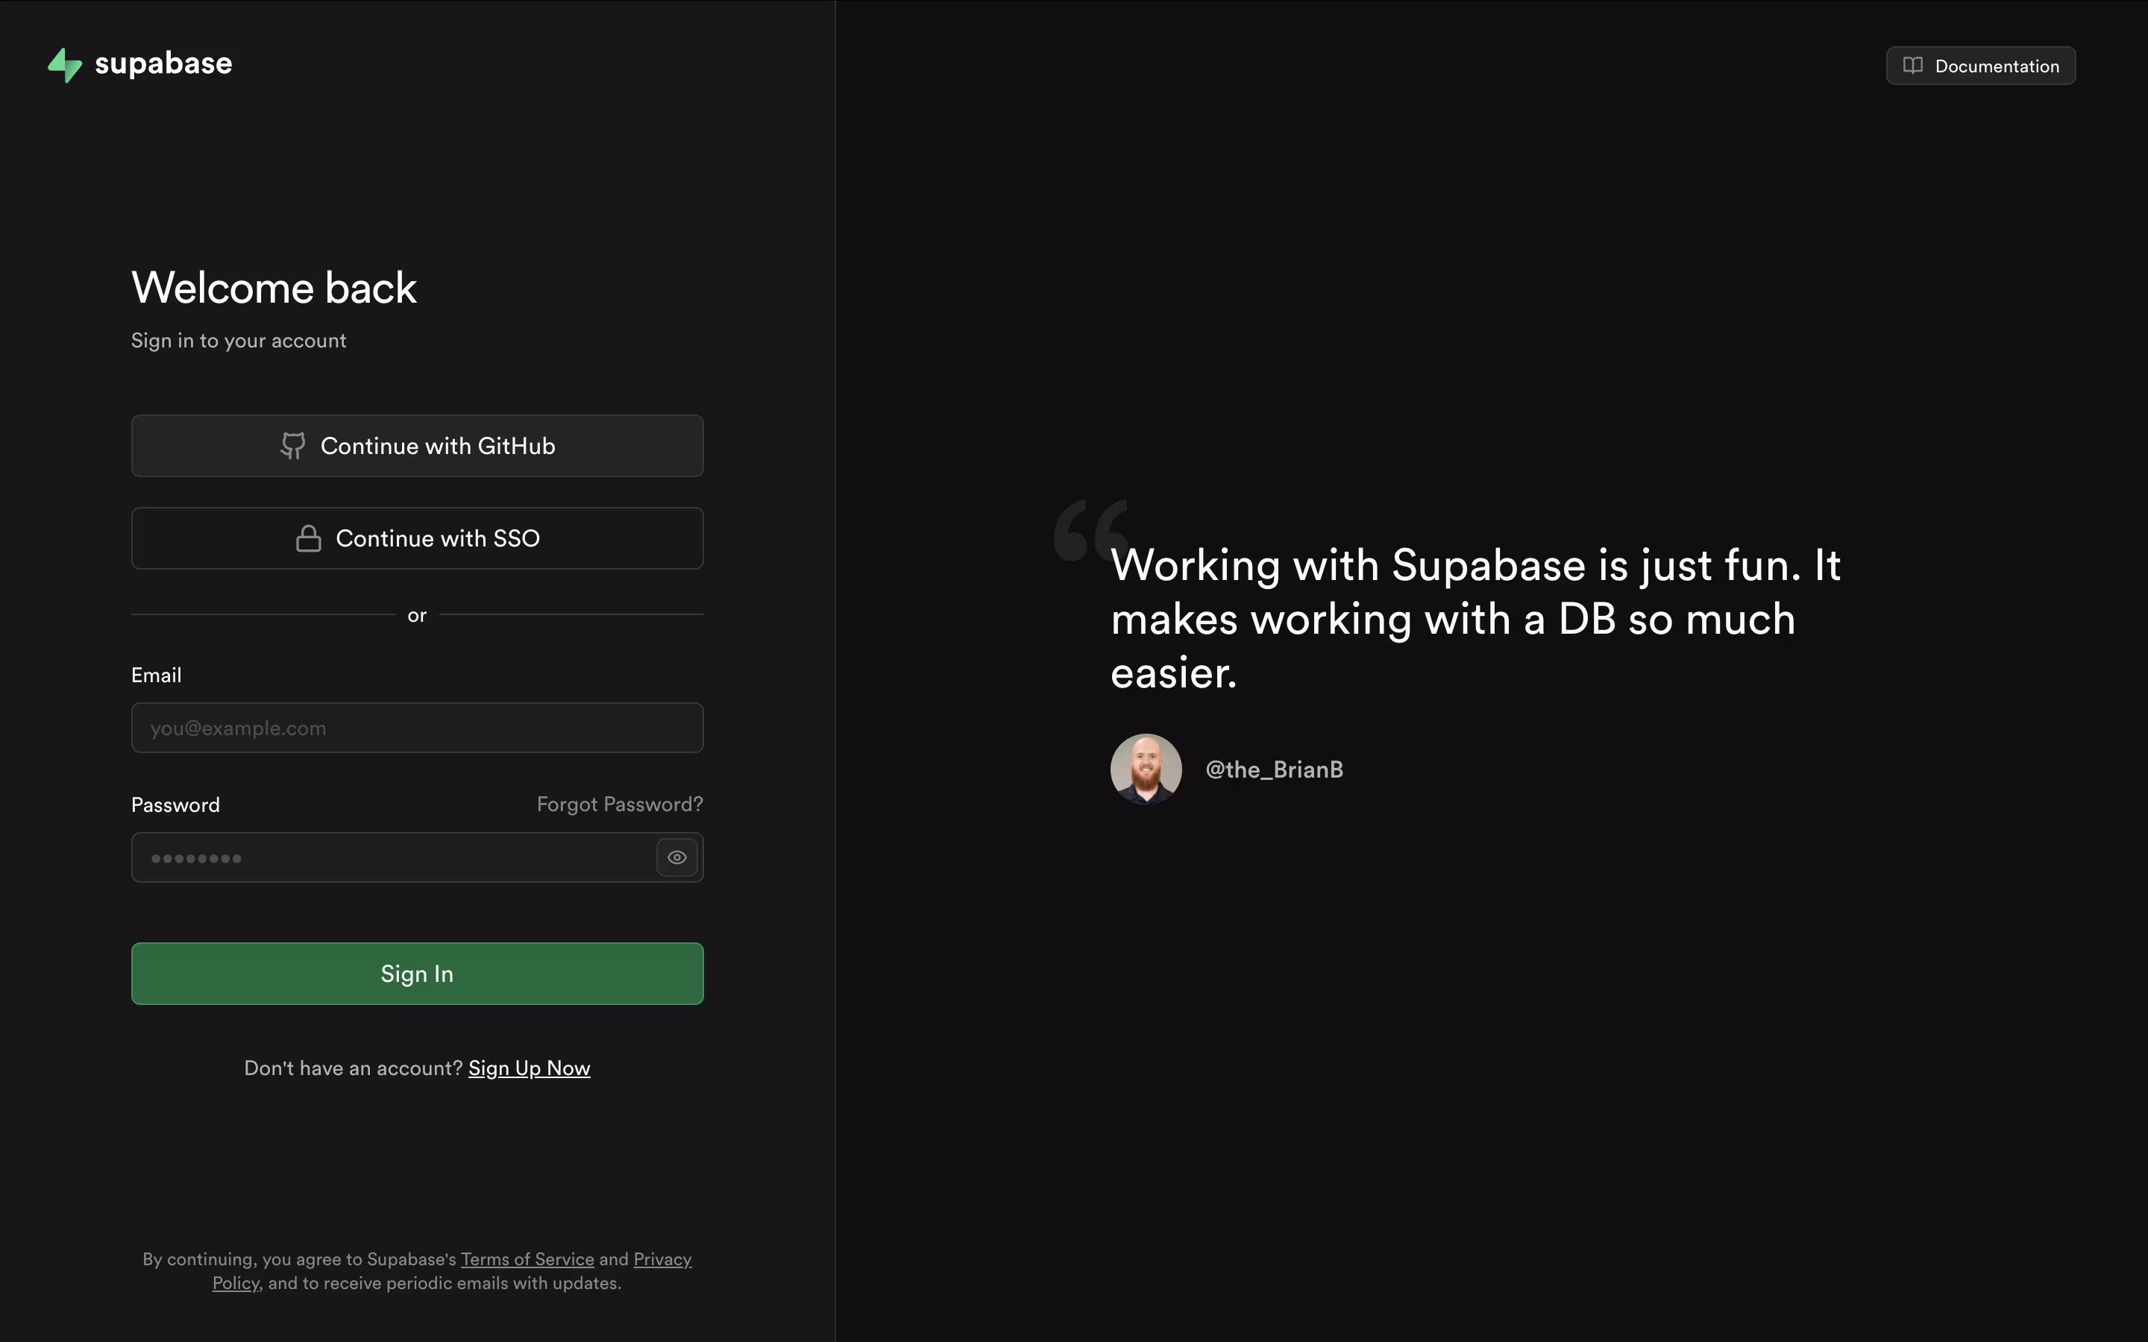Click the book icon in Documentation button
This screenshot has width=2148, height=1342.
click(1913, 66)
